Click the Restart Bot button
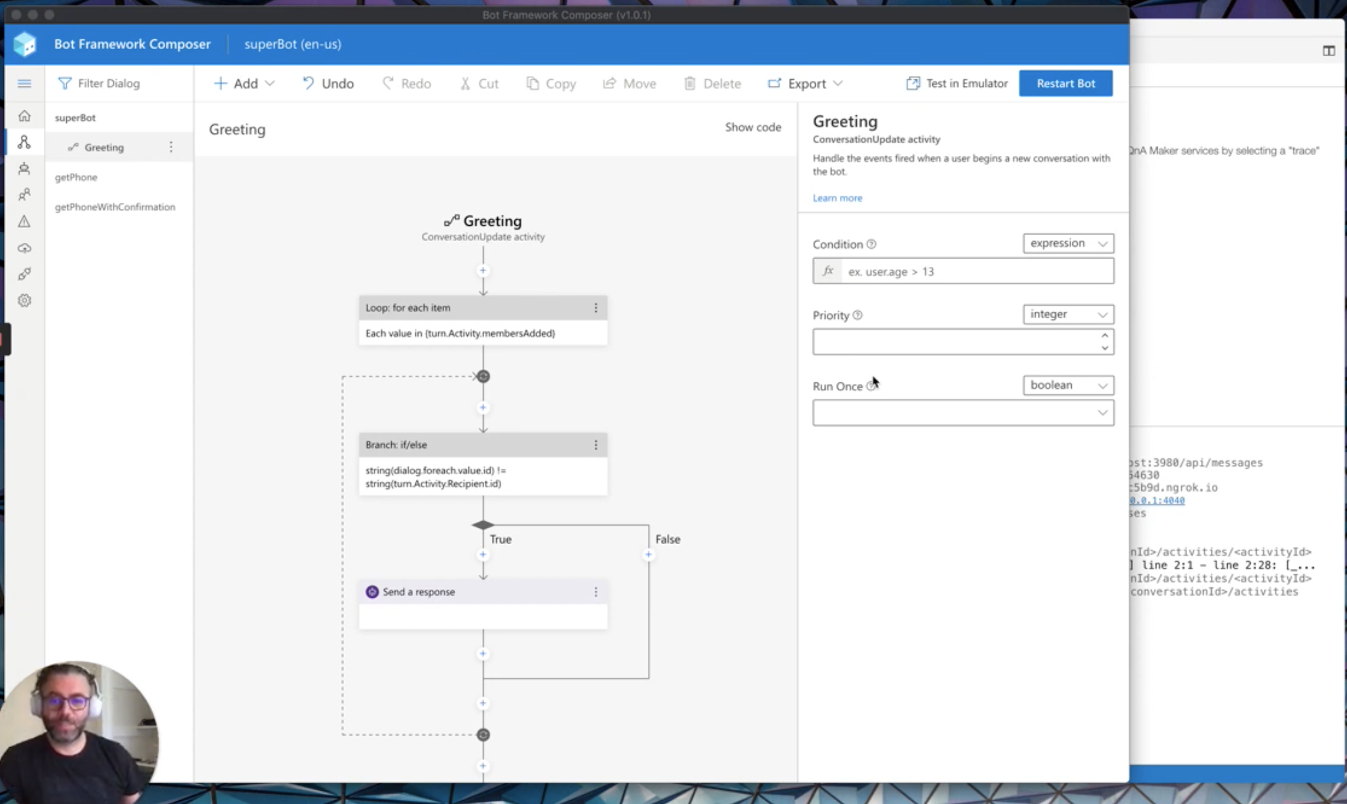1347x804 pixels. 1065,83
